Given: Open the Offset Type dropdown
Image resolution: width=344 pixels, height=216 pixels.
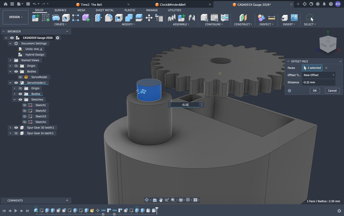Looking at the screenshot, I should (x=319, y=75).
